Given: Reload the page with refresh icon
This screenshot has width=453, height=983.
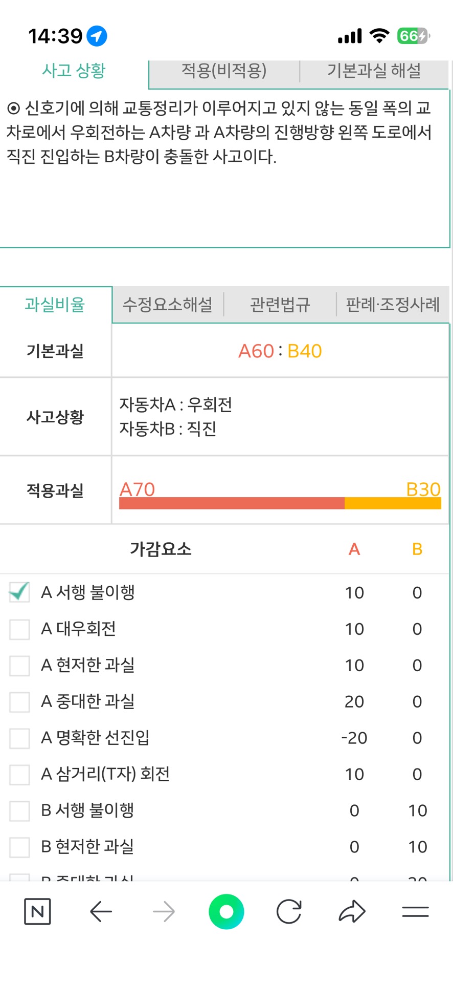Looking at the screenshot, I should tap(289, 911).
